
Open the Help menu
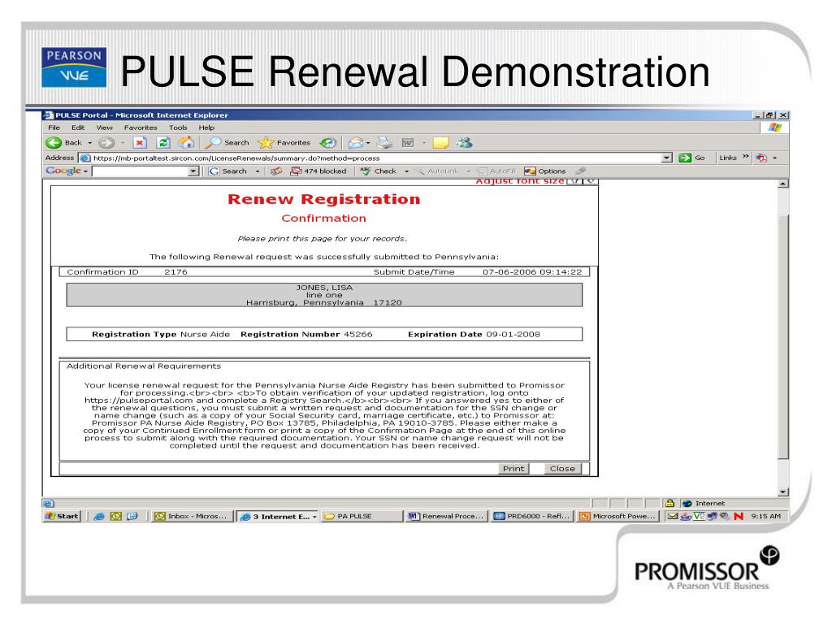(x=206, y=128)
